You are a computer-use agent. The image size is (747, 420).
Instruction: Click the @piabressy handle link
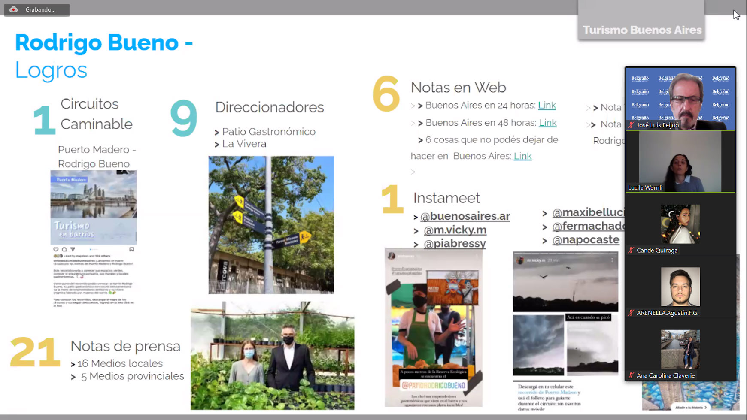click(x=454, y=244)
